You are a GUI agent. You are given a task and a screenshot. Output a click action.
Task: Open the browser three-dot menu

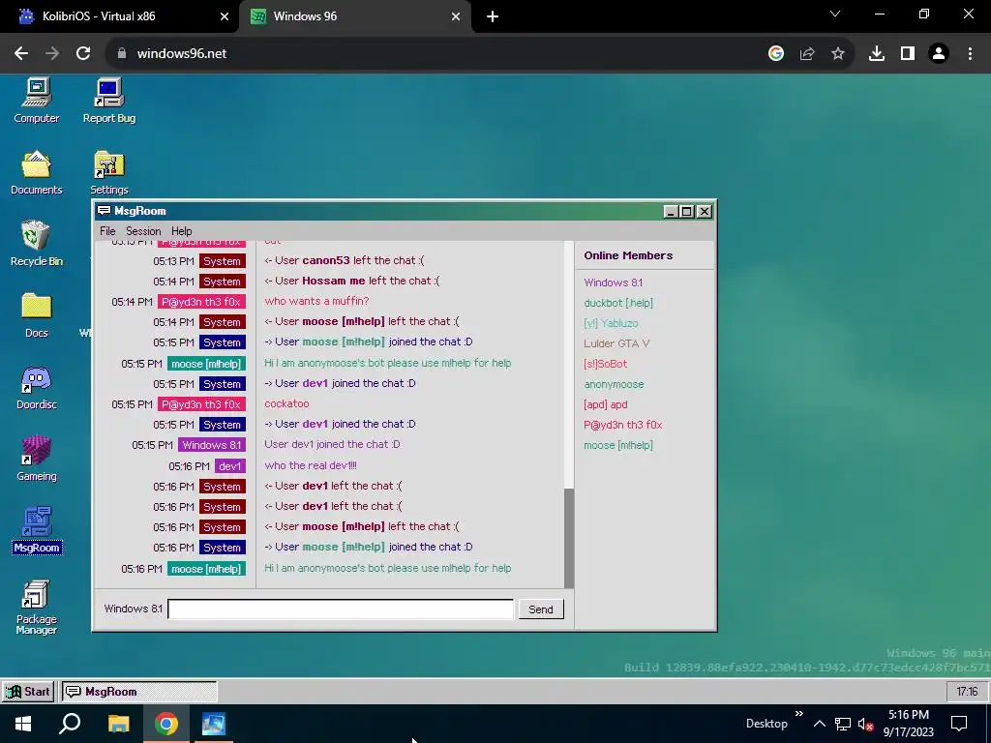(x=970, y=53)
